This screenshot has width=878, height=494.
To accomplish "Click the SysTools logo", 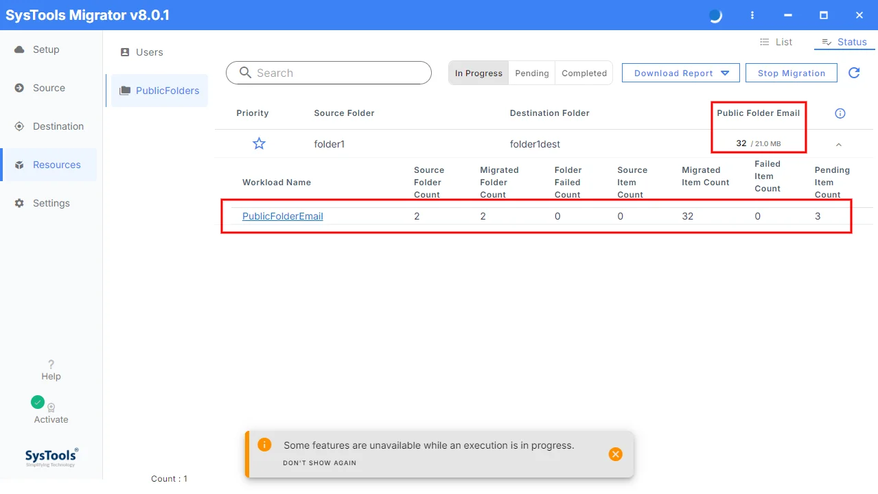I will pyautogui.click(x=51, y=457).
